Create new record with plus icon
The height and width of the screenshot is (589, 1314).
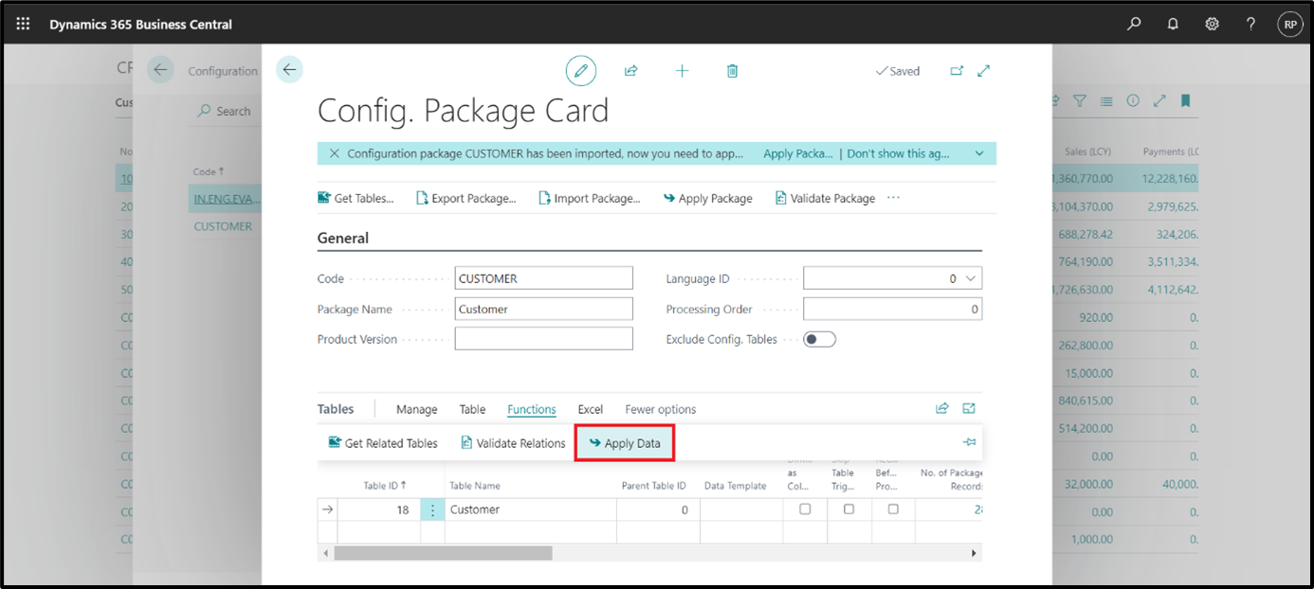682,70
